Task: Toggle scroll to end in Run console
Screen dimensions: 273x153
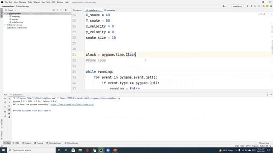Action: (x=9, y=110)
